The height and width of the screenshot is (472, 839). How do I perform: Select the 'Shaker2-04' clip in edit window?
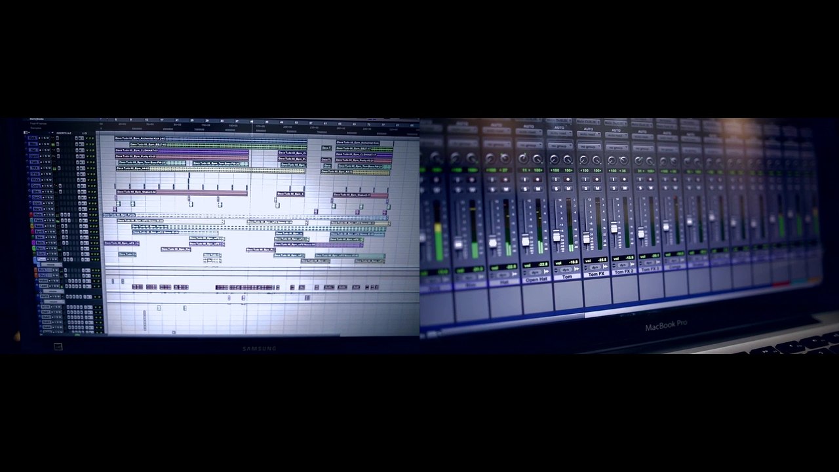coord(182,193)
